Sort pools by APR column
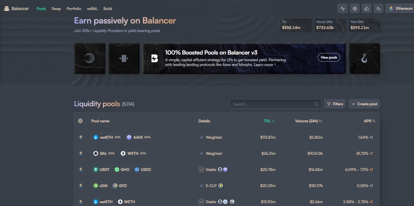Viewport: 414px width, 206px height. [x=369, y=121]
